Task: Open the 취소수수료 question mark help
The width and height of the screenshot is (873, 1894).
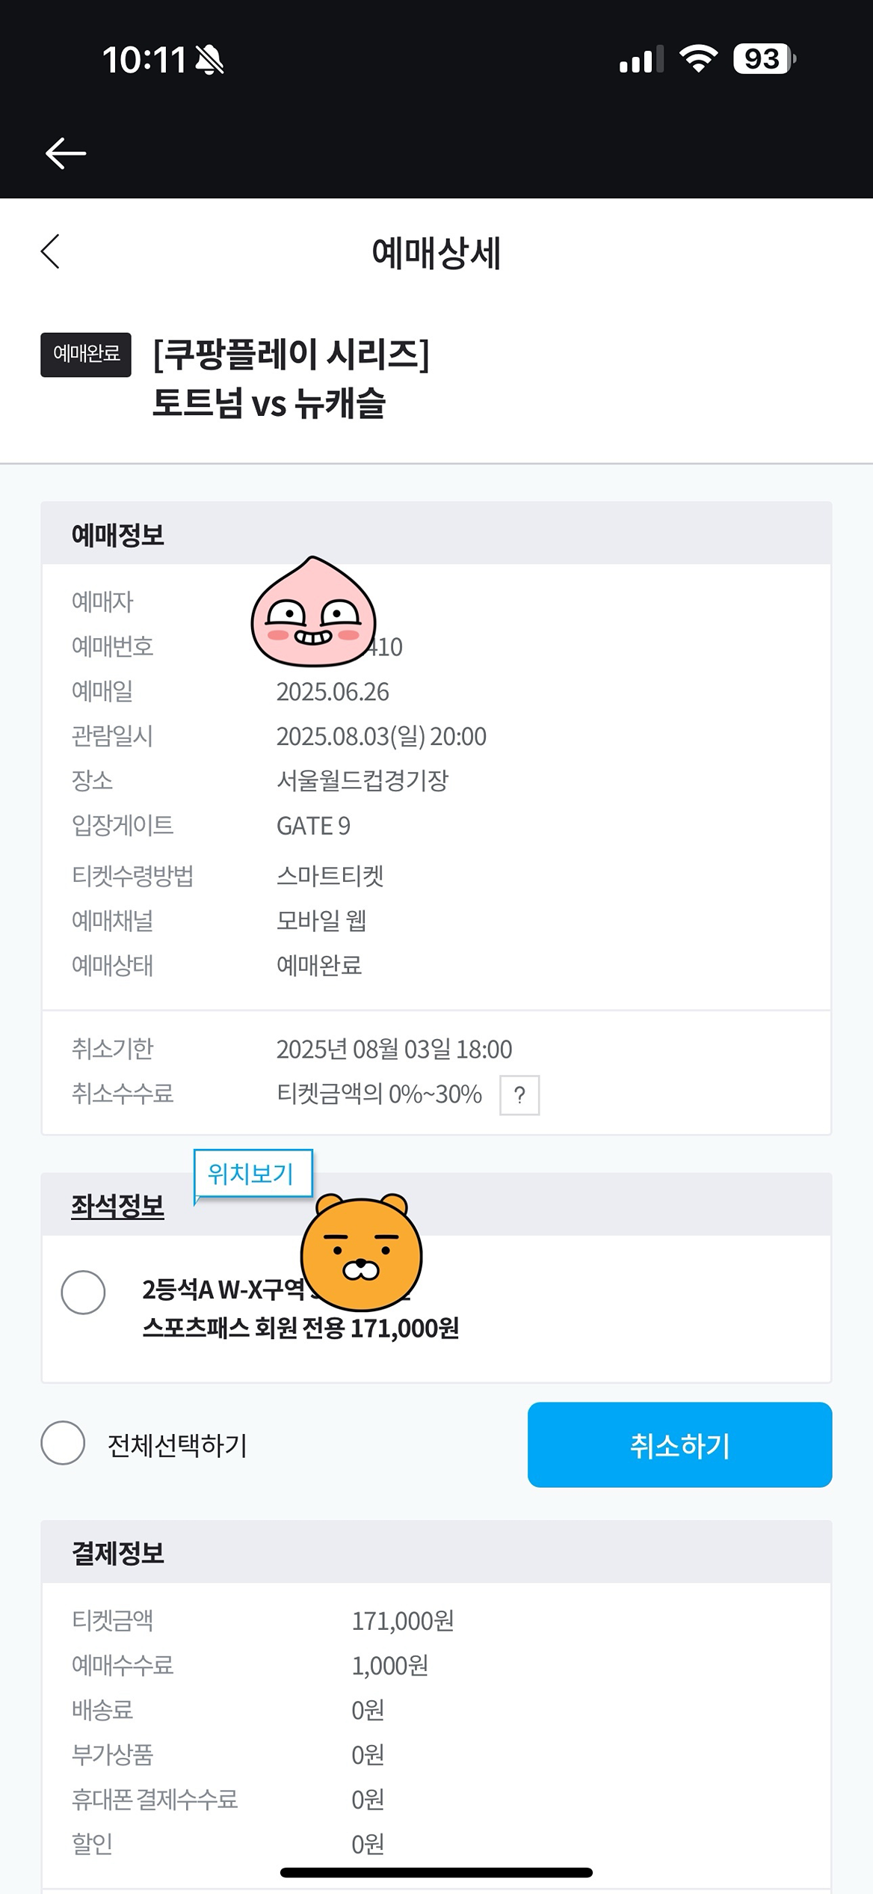Action: pos(519,1095)
